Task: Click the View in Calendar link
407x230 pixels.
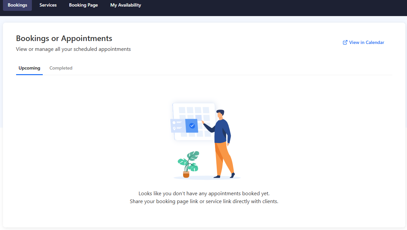Action: tap(363, 42)
